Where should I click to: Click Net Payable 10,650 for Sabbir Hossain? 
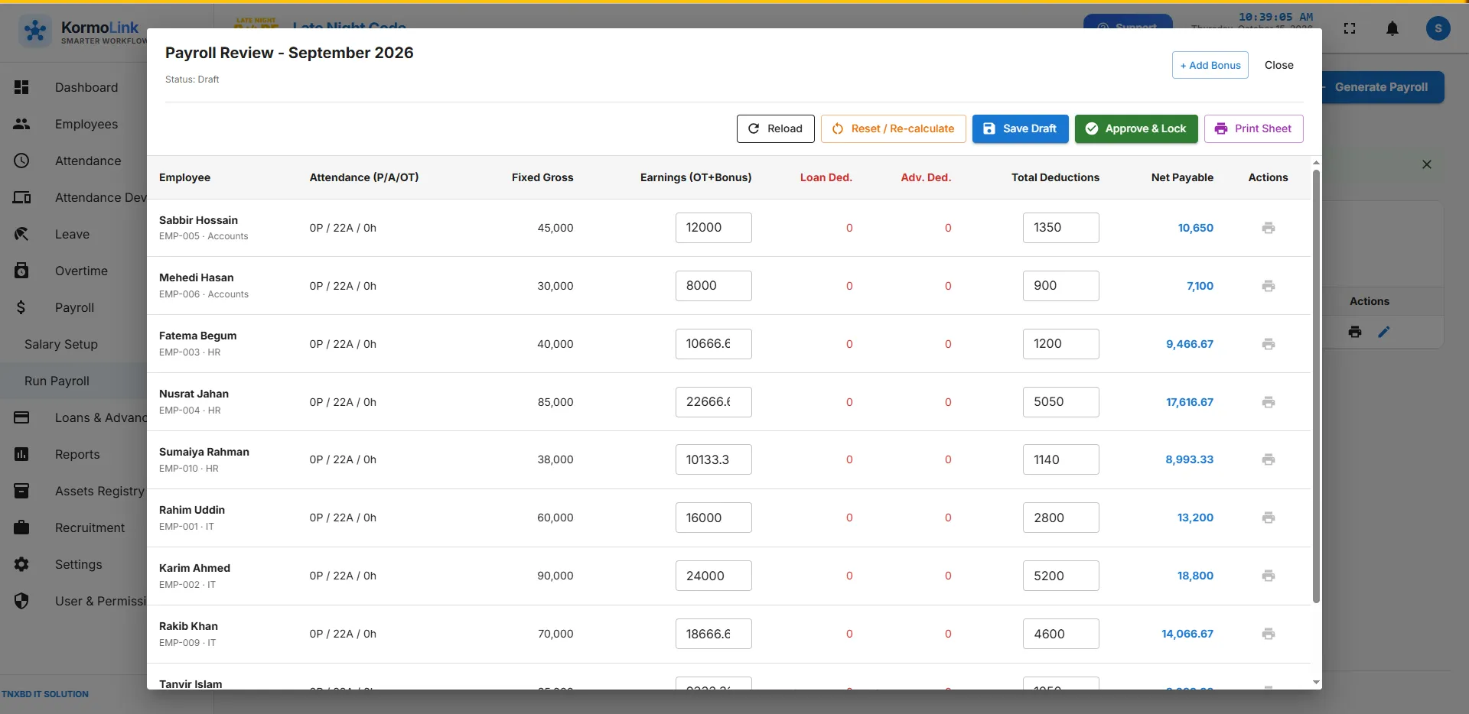pos(1195,228)
